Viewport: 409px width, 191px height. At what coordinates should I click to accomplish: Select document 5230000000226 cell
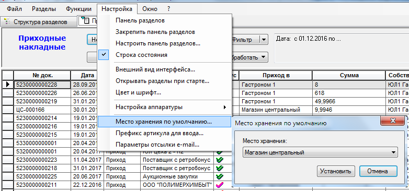point(42,93)
